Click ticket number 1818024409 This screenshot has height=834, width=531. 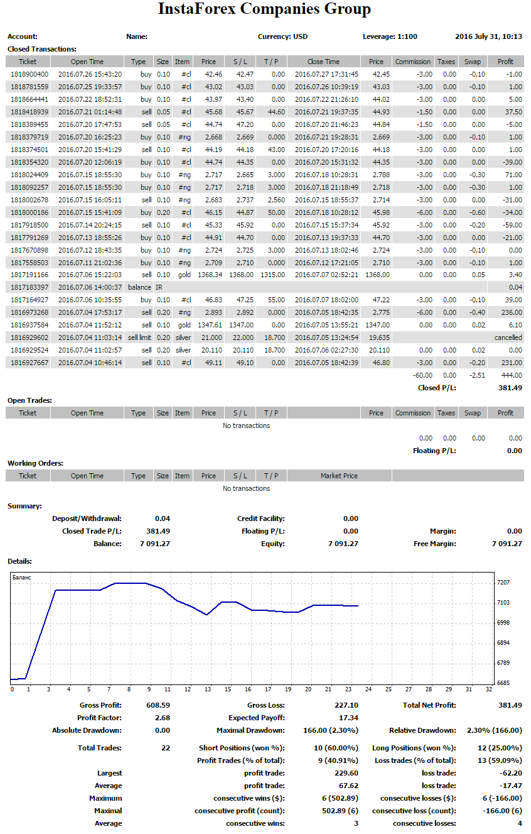point(29,175)
